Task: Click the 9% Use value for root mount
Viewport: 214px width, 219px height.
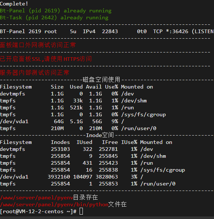Action: 114,121
